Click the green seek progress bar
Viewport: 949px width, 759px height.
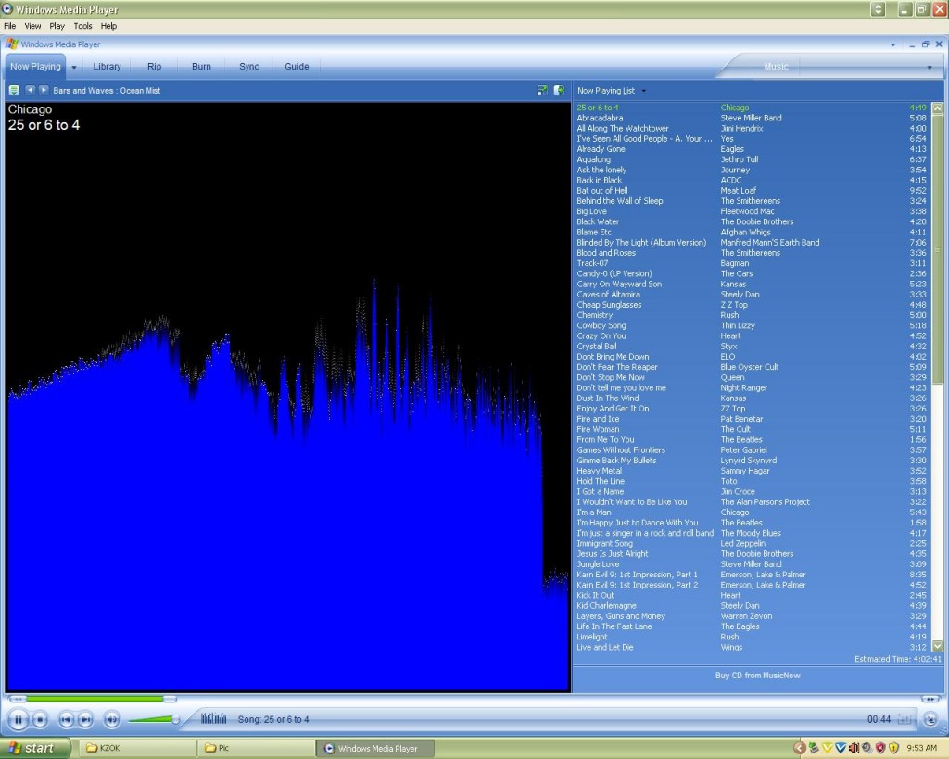pos(95,699)
